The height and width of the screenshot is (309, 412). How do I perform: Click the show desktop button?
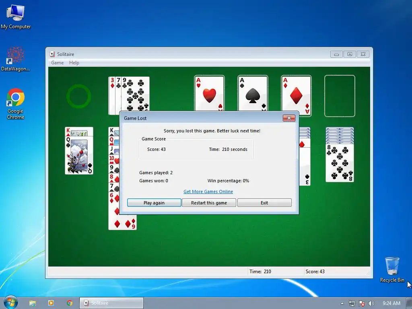pos(409,303)
